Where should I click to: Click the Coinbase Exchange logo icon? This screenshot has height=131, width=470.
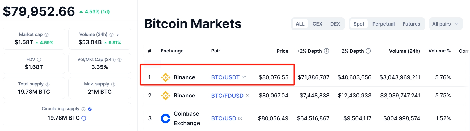pyautogui.click(x=166, y=118)
